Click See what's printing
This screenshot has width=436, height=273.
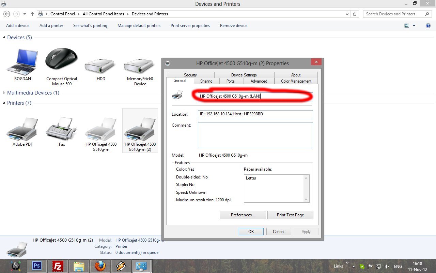coord(90,26)
